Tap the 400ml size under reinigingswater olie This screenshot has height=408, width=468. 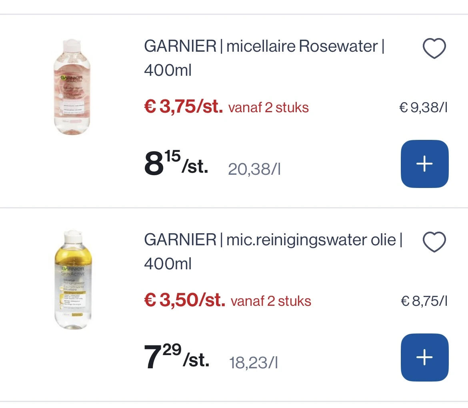coord(168,264)
